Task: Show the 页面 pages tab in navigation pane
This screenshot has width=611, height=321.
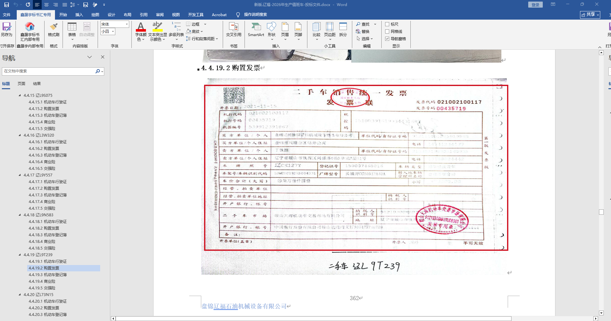Action: tap(21, 83)
